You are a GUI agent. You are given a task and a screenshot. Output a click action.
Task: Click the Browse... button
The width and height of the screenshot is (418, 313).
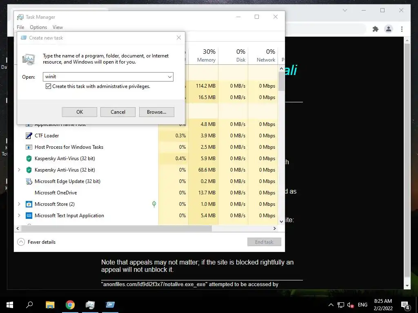tap(156, 112)
